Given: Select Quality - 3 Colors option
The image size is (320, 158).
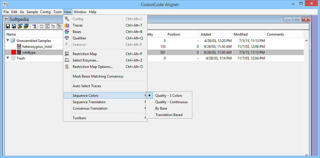Looking at the screenshot, I should [x=169, y=95].
